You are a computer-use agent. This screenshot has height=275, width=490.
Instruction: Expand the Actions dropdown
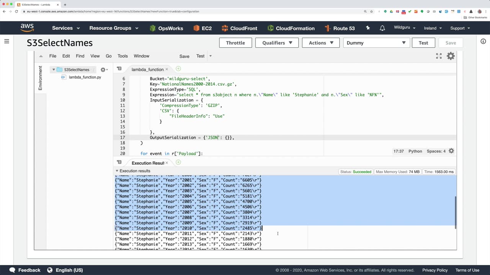321,43
